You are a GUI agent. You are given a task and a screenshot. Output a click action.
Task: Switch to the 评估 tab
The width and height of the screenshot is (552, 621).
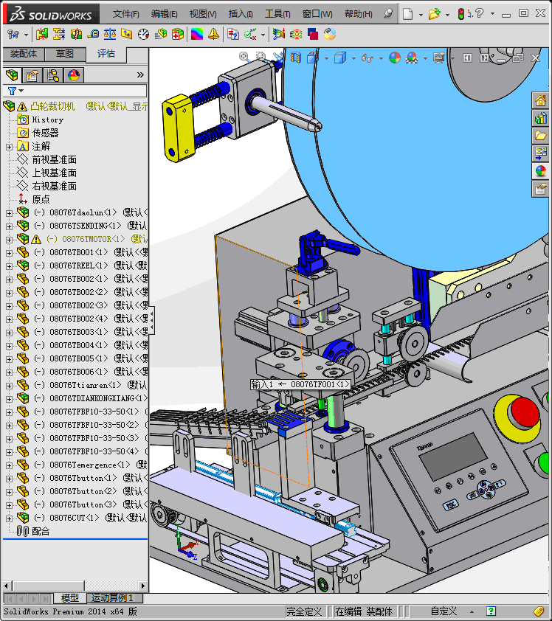coord(106,54)
